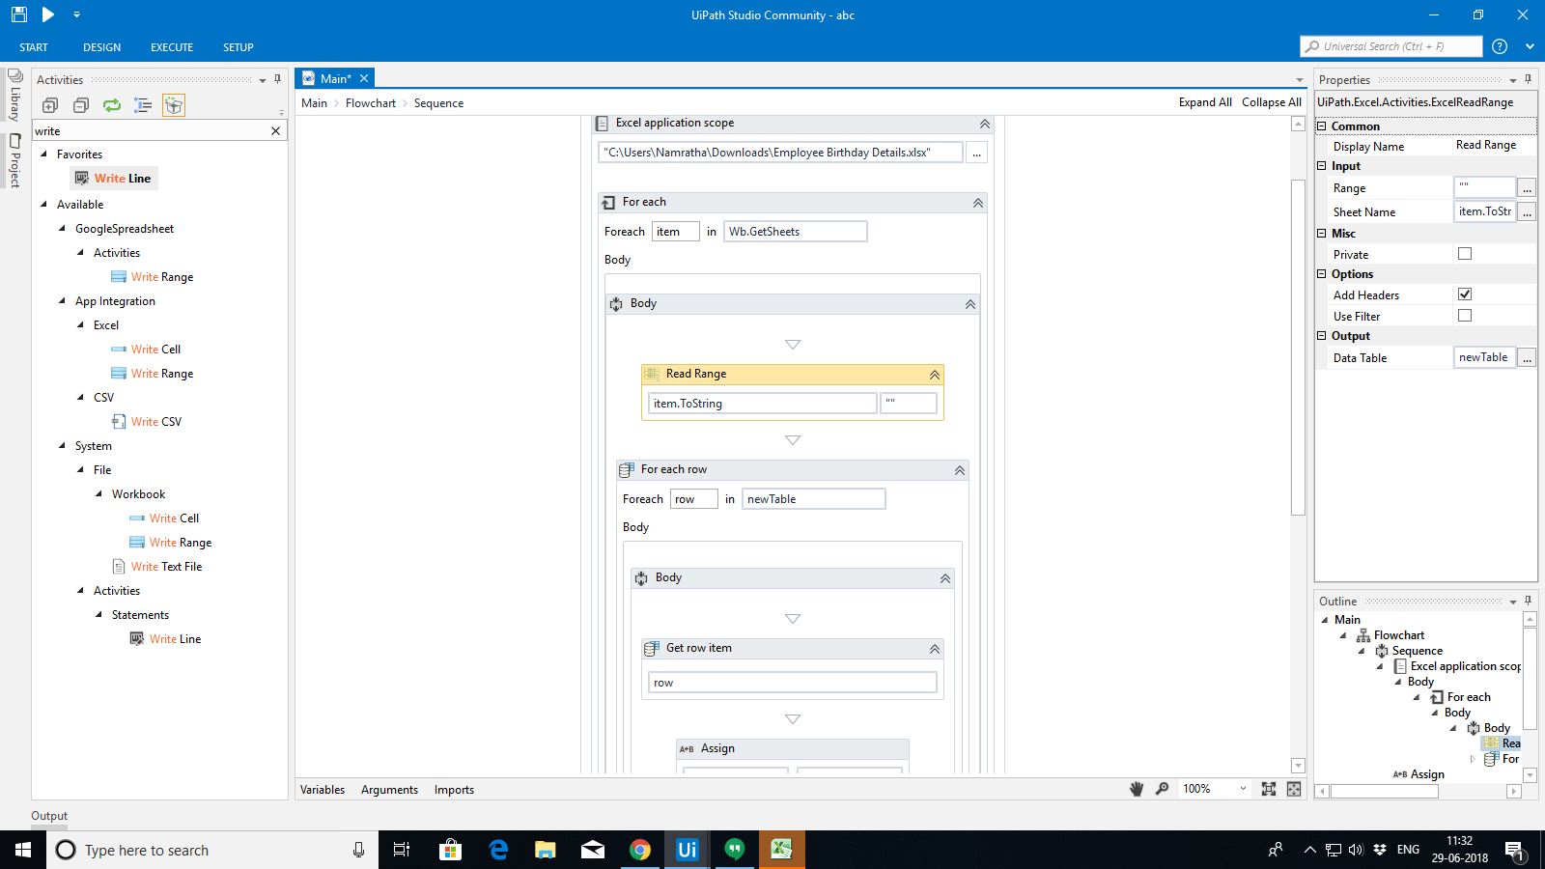Open the START ribbon tab
This screenshot has height=869, width=1545.
[x=34, y=47]
